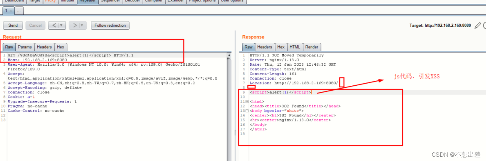
Task: Open the request Hex tab
Action: pos(60,47)
